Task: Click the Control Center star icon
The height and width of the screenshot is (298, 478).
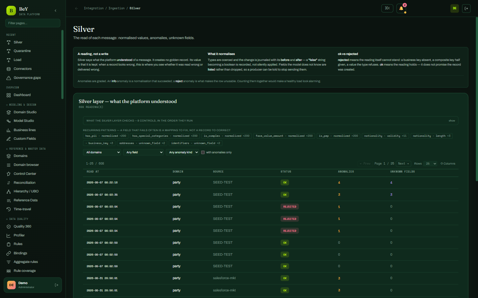Action: coord(9,174)
